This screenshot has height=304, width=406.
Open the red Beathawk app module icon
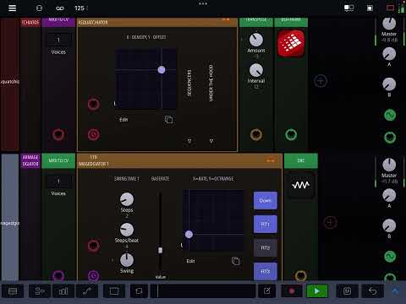(x=291, y=43)
